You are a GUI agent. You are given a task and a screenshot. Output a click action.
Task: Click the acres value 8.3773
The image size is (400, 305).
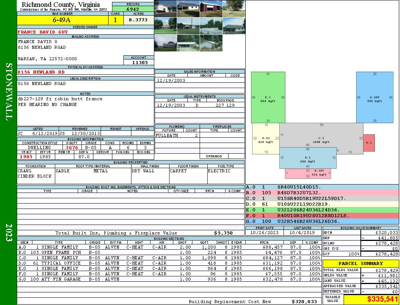[x=138, y=20]
